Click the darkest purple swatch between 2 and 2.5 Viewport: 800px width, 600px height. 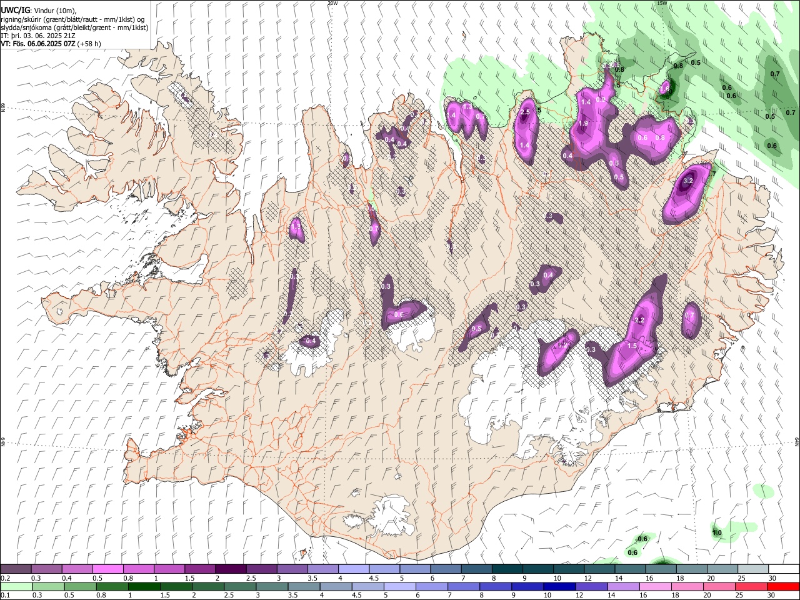pyautogui.click(x=230, y=569)
